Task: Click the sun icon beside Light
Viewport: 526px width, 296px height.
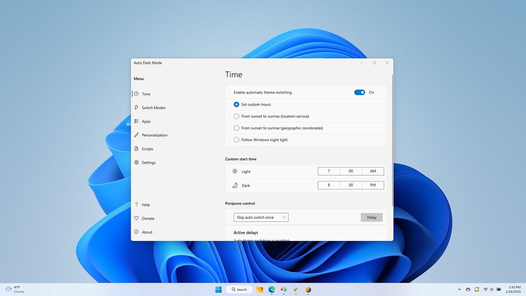Action: tap(235, 171)
